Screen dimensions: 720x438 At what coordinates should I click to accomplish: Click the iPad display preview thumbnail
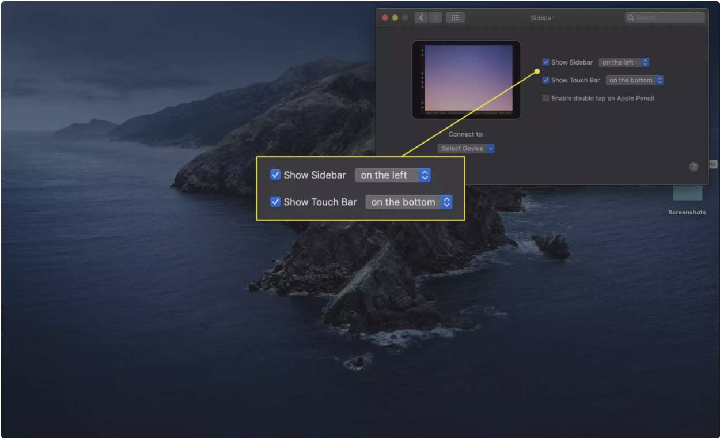pyautogui.click(x=466, y=80)
